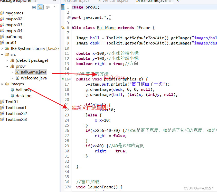Image resolution: width=217 pixels, height=192 pixels.
Task: Click 'x=x-10;' on line 24
Action: [103, 120]
